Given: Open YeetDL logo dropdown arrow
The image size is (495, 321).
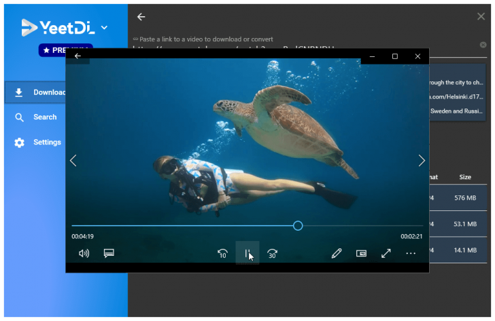Looking at the screenshot, I should coord(104,28).
